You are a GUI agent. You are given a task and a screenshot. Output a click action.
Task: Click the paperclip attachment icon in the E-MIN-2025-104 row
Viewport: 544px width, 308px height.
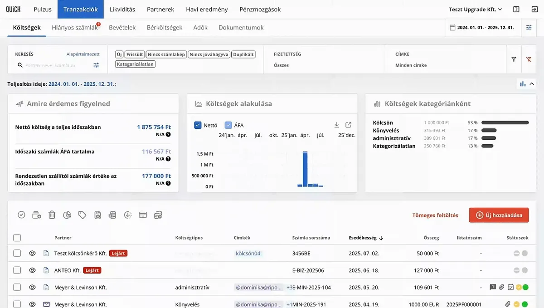tap(501, 287)
